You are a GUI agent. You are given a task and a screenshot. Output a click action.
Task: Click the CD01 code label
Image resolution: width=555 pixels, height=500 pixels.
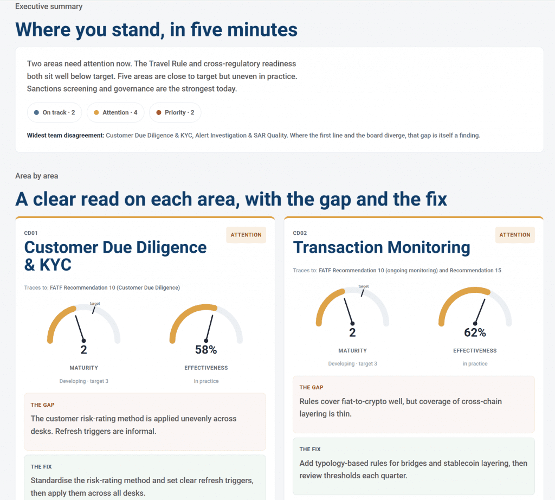31,233
